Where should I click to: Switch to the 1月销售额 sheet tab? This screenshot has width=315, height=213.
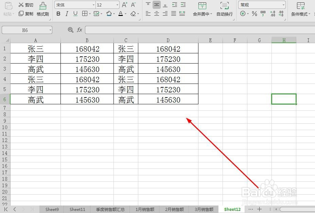(144, 209)
